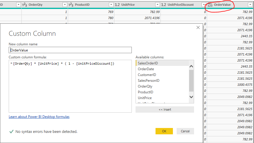Select UnitPrice cell 2071.4196 in second row
Screen dimensions: 254x143
pos(137,18)
